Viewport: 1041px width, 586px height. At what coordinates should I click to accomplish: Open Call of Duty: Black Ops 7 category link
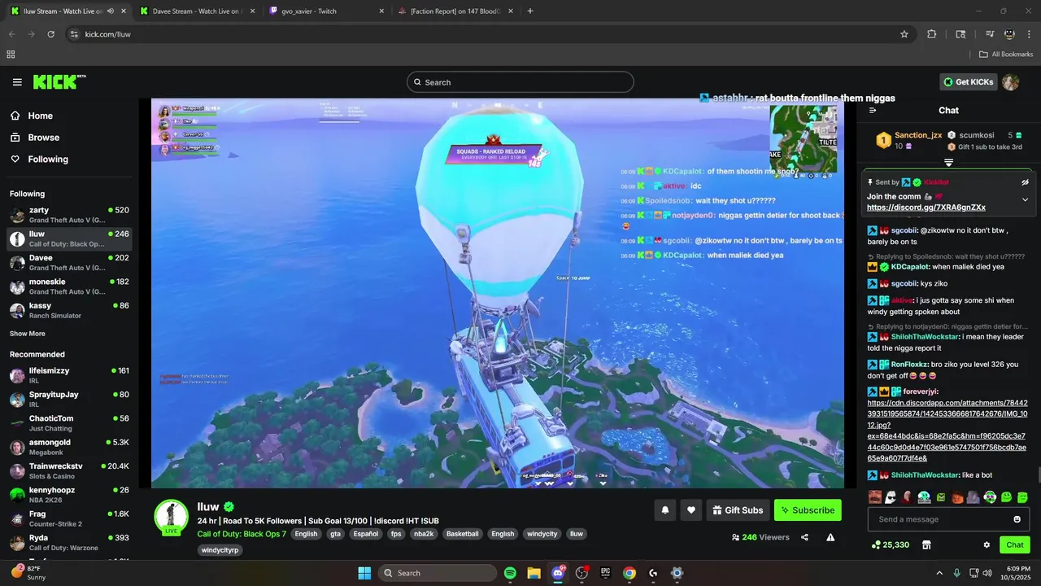[242, 534]
